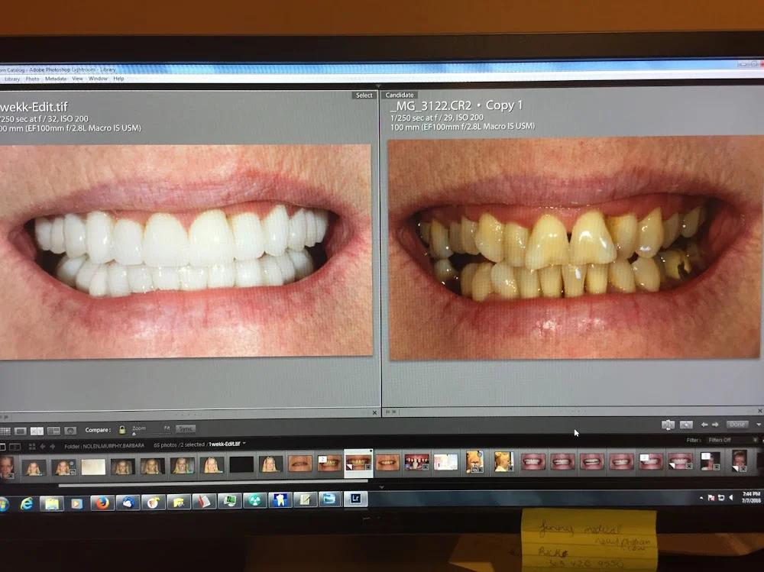The height and width of the screenshot is (572, 764).
Task: Open toolbar content dropdown triangle beside Done
Action: pyautogui.click(x=759, y=425)
